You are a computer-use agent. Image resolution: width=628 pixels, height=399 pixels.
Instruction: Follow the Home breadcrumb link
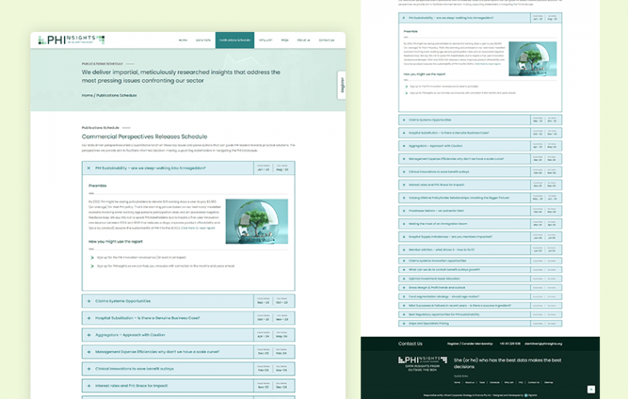87,95
